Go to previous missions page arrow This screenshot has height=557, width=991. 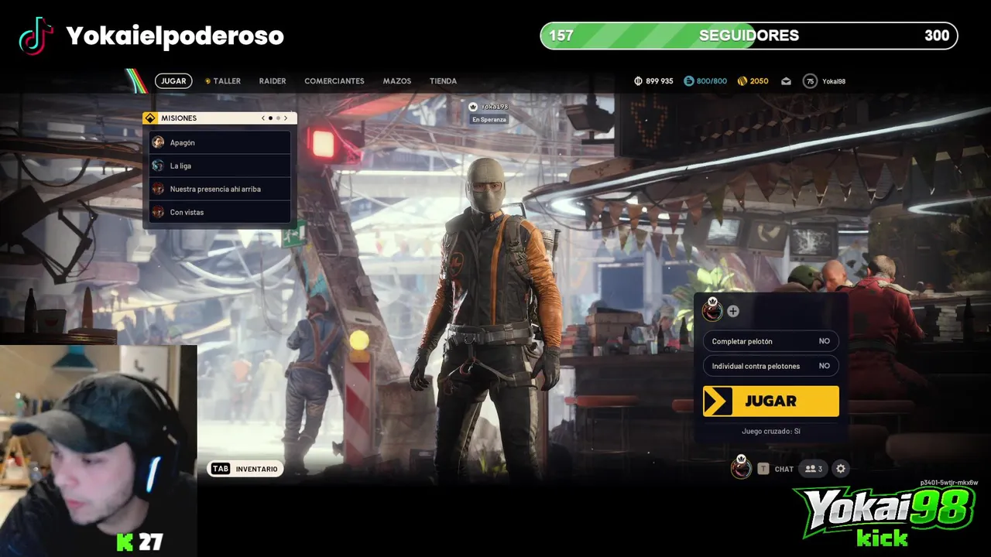262,118
